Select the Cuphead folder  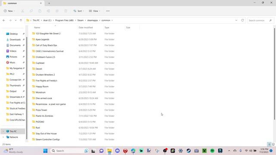[x=40, y=63]
